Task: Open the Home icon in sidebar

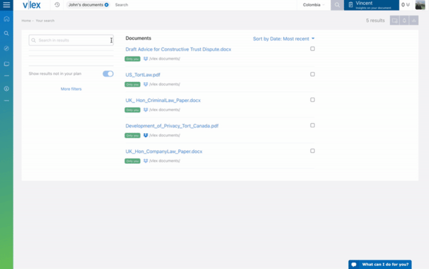Action: [6, 19]
